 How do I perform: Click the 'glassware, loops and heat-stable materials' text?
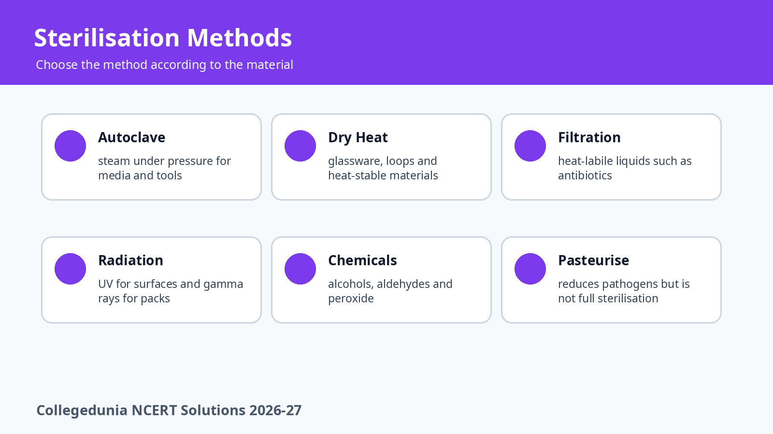click(x=383, y=168)
